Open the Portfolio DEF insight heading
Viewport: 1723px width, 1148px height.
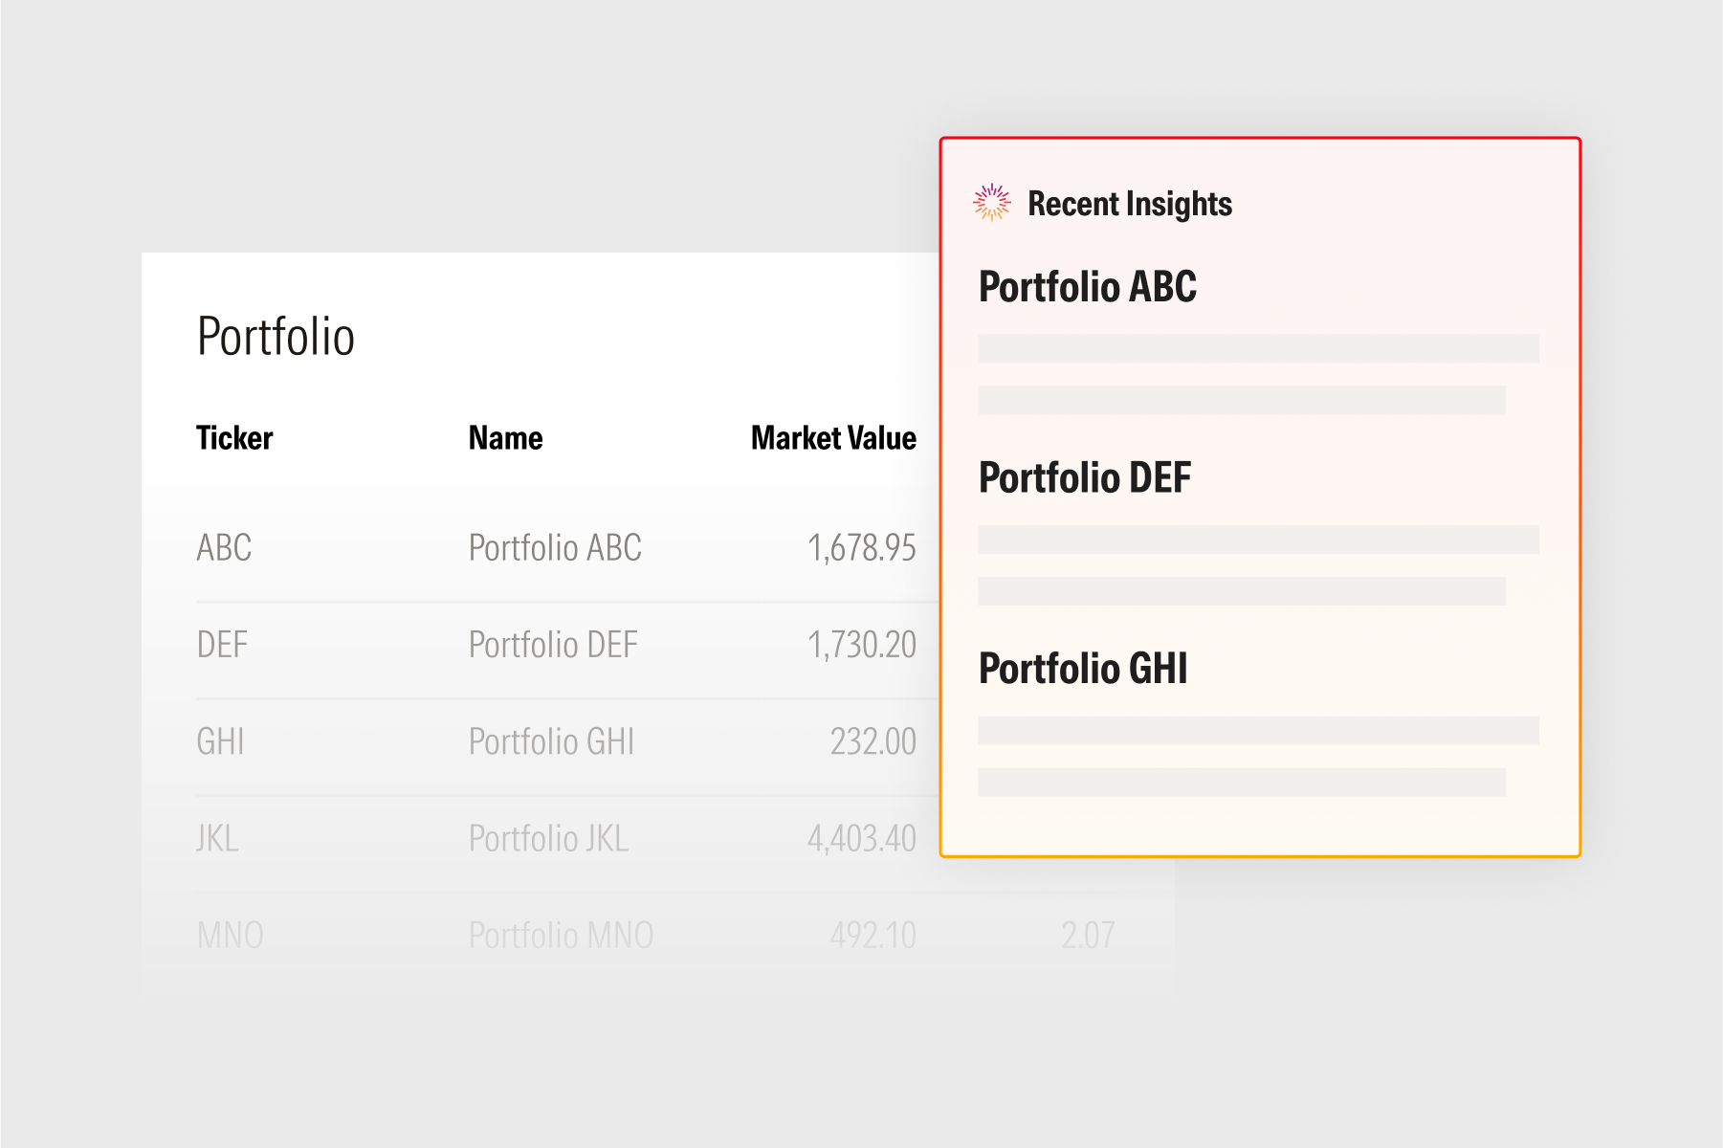(1084, 477)
